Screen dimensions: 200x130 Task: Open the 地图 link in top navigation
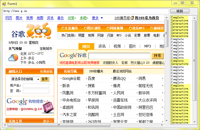point(40,18)
